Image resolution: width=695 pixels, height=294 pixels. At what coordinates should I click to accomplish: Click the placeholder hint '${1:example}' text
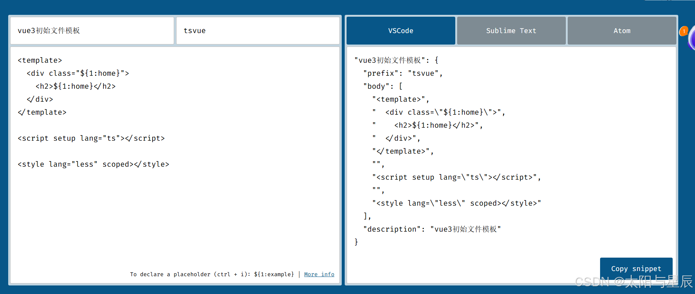(x=274, y=274)
